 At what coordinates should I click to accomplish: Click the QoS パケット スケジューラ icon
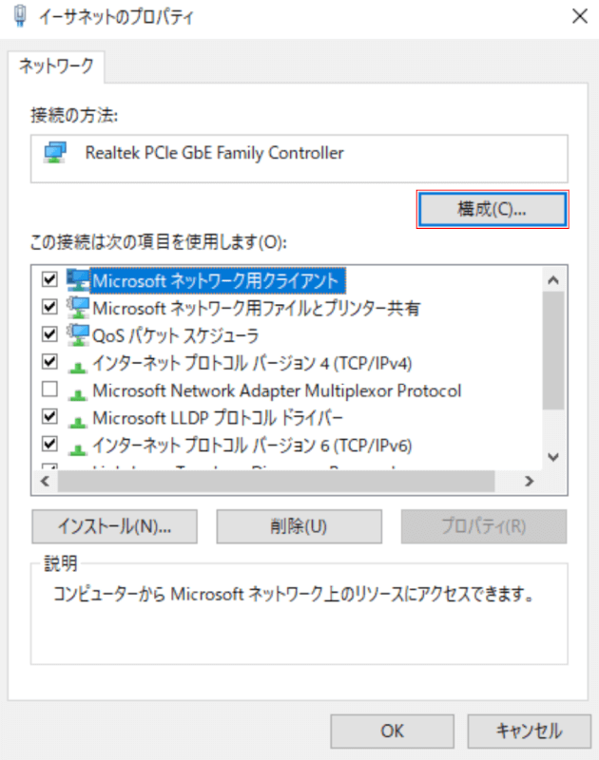coord(77,335)
